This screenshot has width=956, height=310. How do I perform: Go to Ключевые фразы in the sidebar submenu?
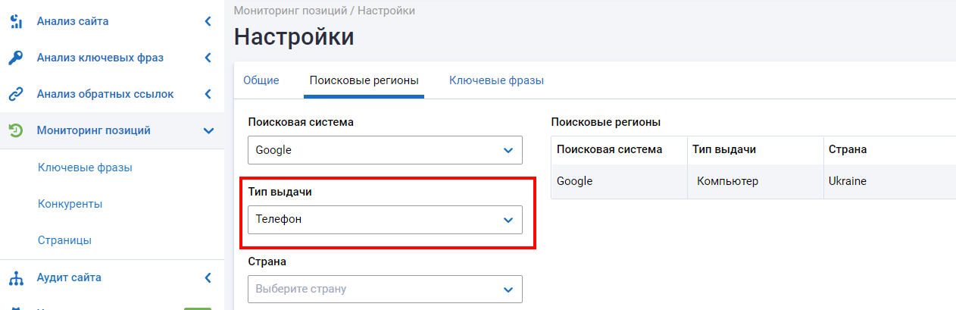pyautogui.click(x=80, y=168)
